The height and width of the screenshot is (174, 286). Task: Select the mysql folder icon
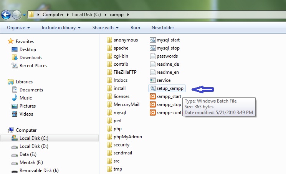pyautogui.click(x=109, y=113)
